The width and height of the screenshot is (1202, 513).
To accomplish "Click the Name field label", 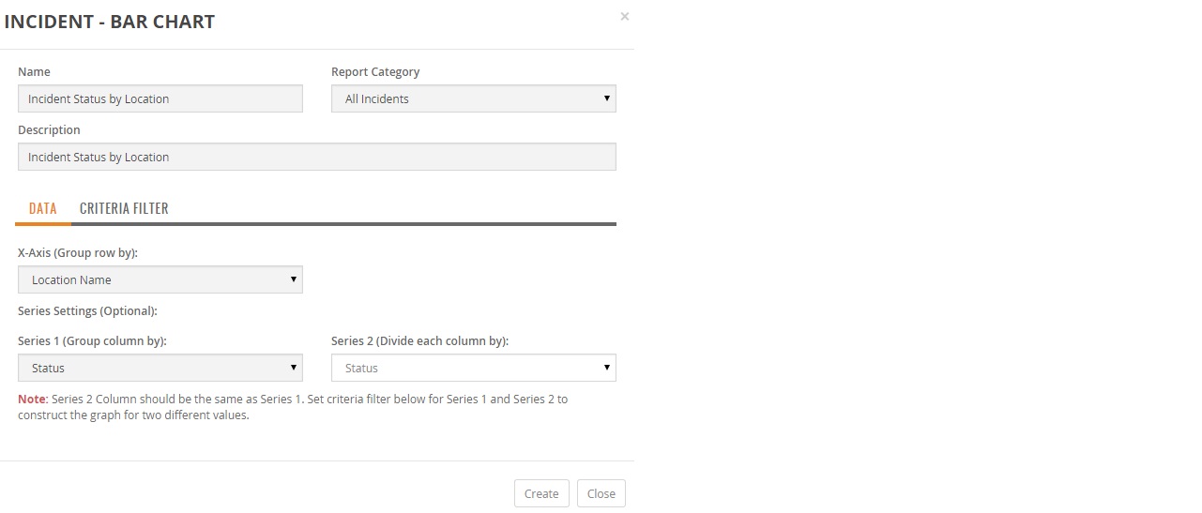I will 35,71.
